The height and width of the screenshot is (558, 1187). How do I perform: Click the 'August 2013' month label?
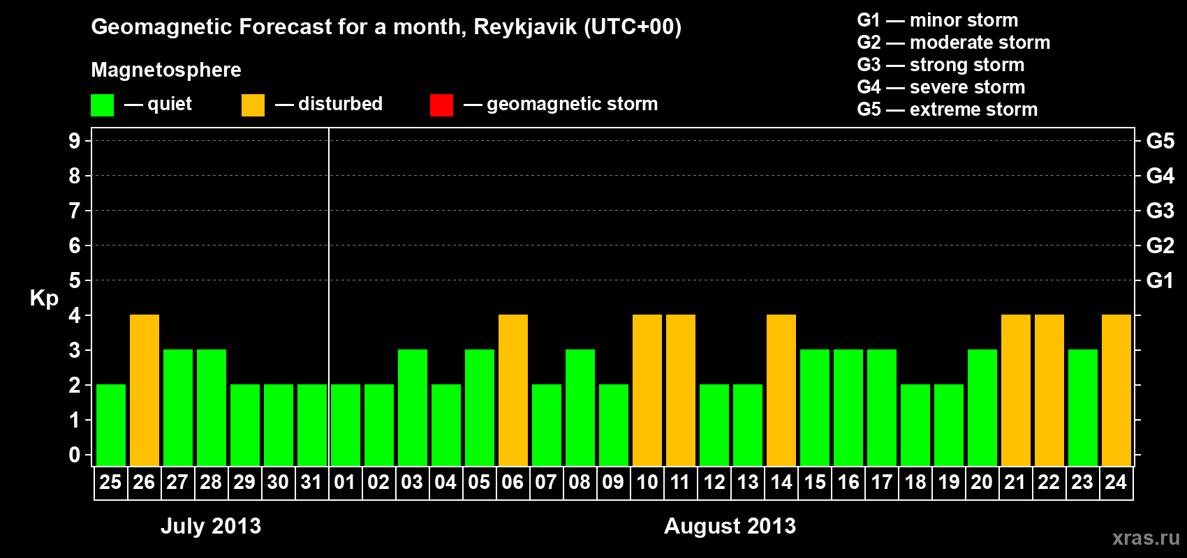[730, 526]
